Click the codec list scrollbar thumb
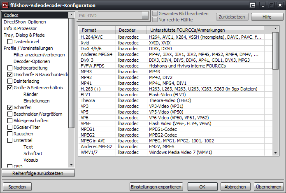Screen dimensions: 286x193 pos(275,51)
